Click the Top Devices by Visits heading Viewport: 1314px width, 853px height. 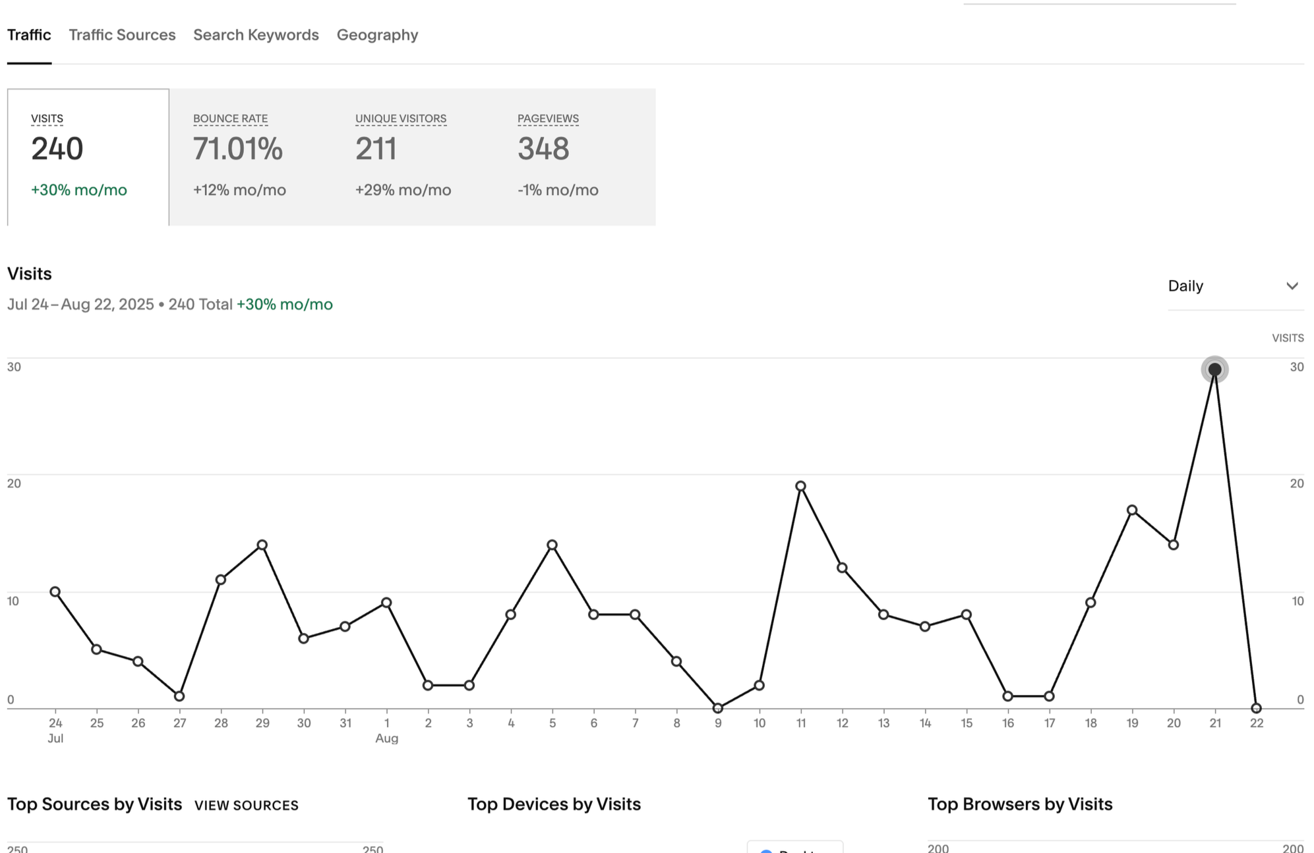(x=554, y=804)
